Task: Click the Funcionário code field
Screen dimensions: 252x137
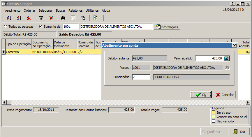Action: [x=141, y=77]
